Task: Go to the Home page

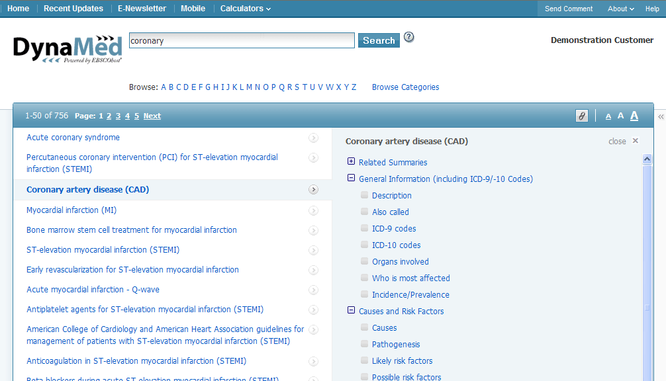Action: (19, 9)
